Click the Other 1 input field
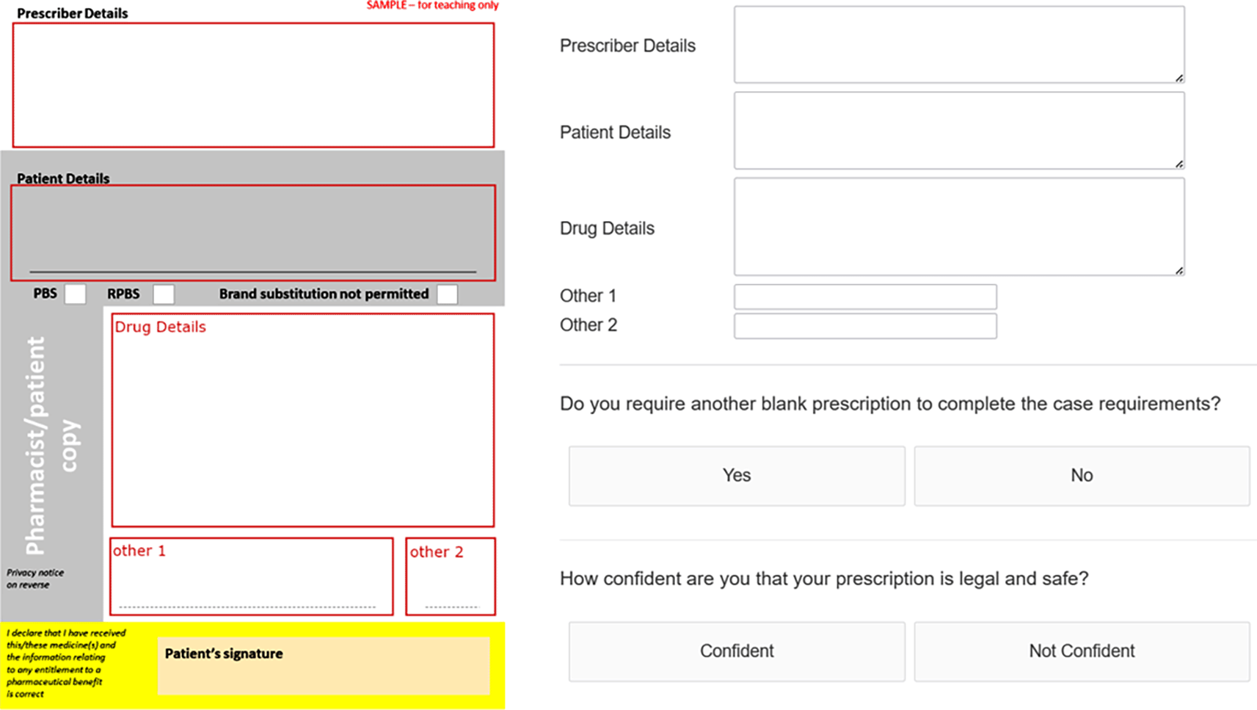This screenshot has height=710, width=1257. click(865, 297)
